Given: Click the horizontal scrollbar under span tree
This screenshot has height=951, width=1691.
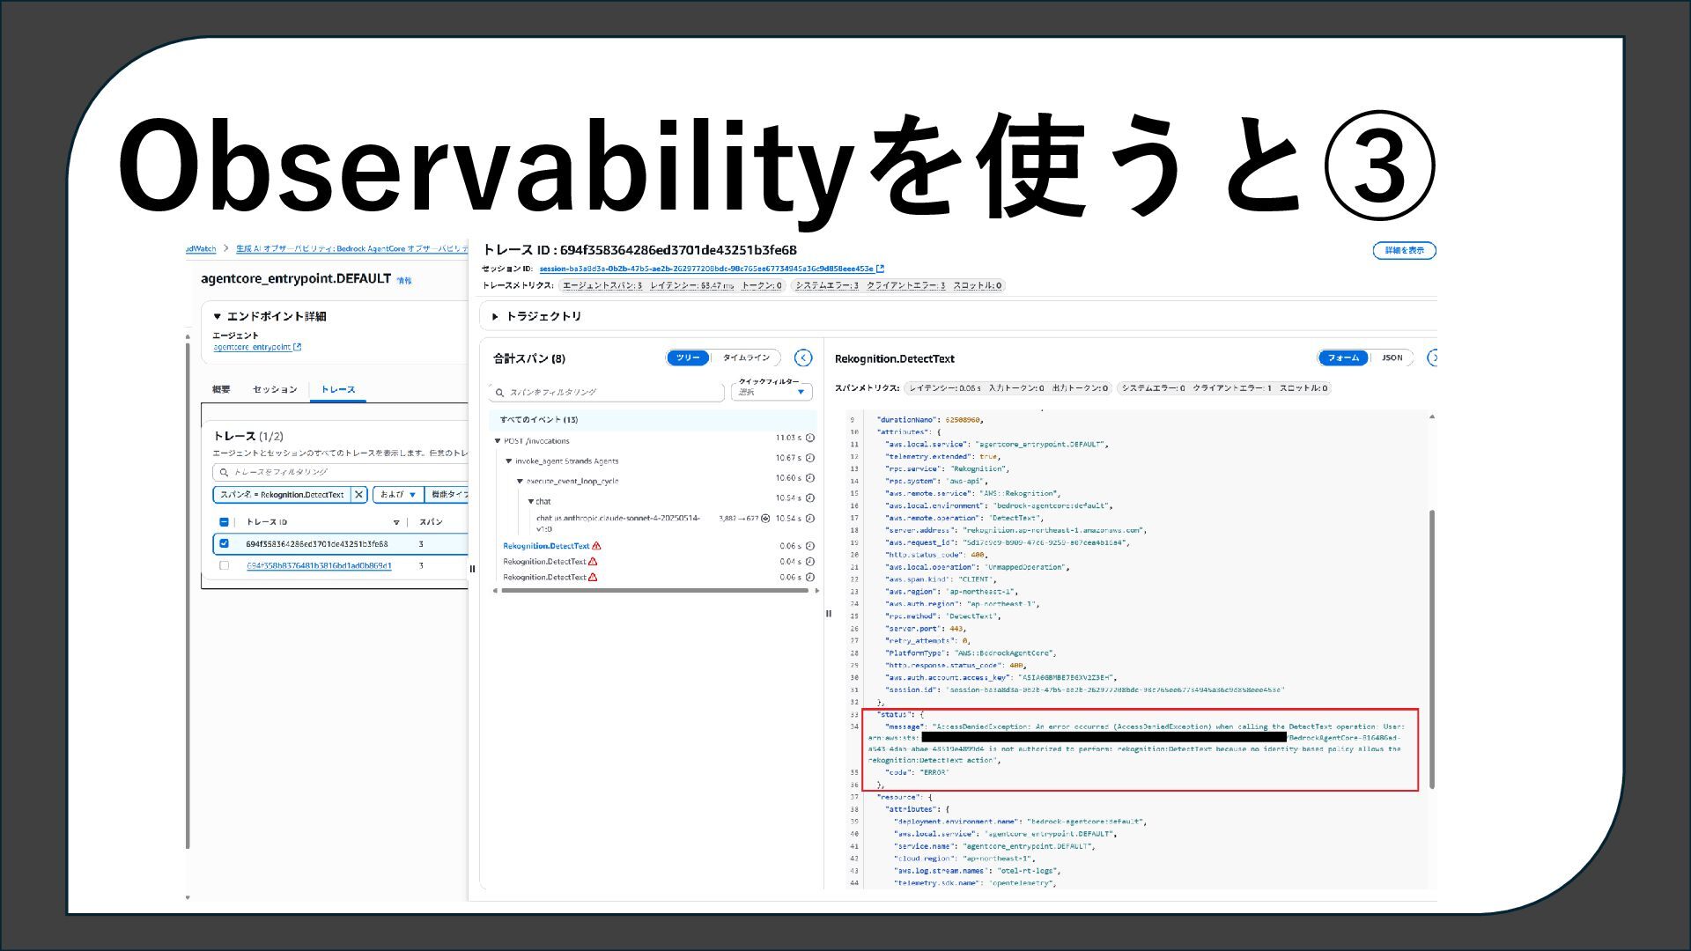Looking at the screenshot, I should click(x=654, y=591).
